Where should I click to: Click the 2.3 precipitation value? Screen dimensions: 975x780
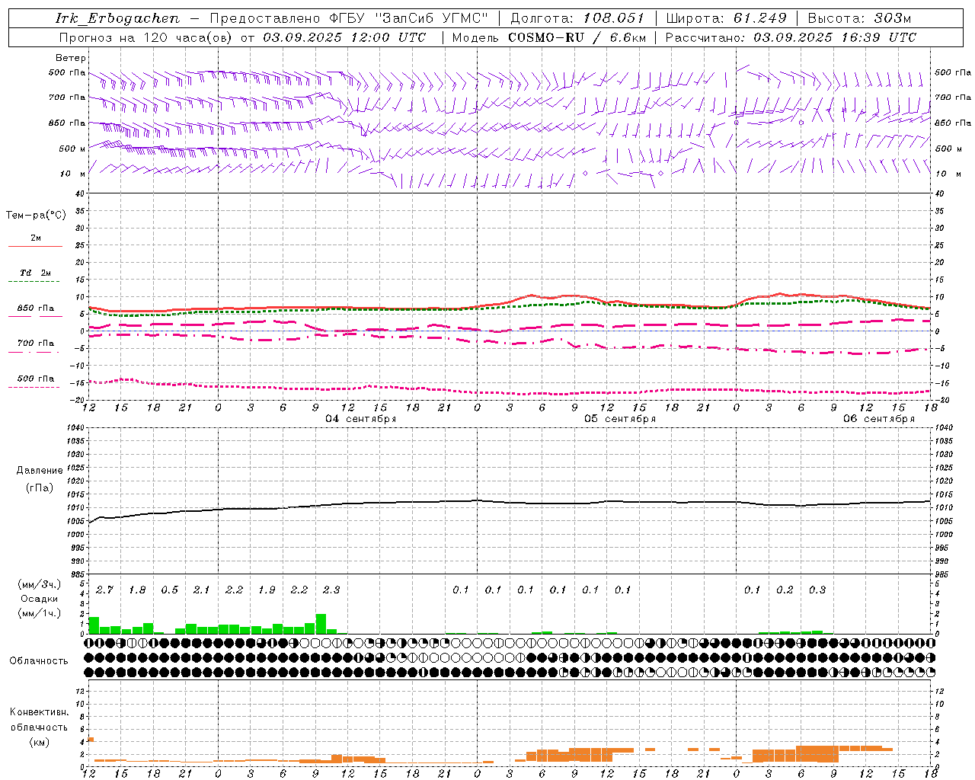(x=331, y=590)
